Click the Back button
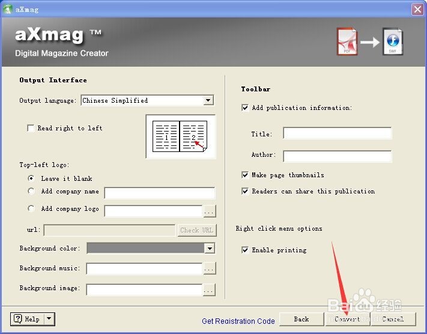This screenshot has width=427, height=334. click(x=301, y=319)
